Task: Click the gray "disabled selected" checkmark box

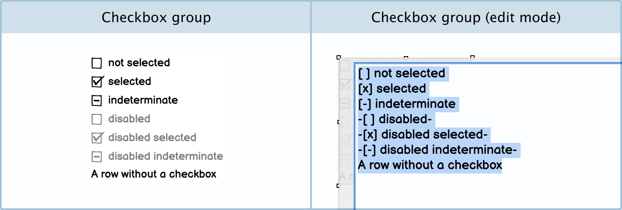Action: [x=97, y=138]
